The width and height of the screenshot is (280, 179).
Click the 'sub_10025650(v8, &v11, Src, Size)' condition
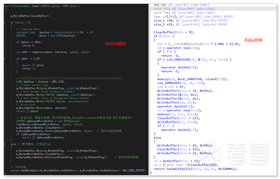[197, 60]
